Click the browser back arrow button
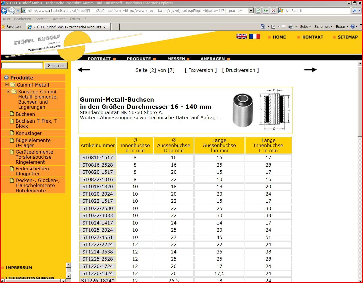This screenshot has width=363, height=283. click(4, 11)
